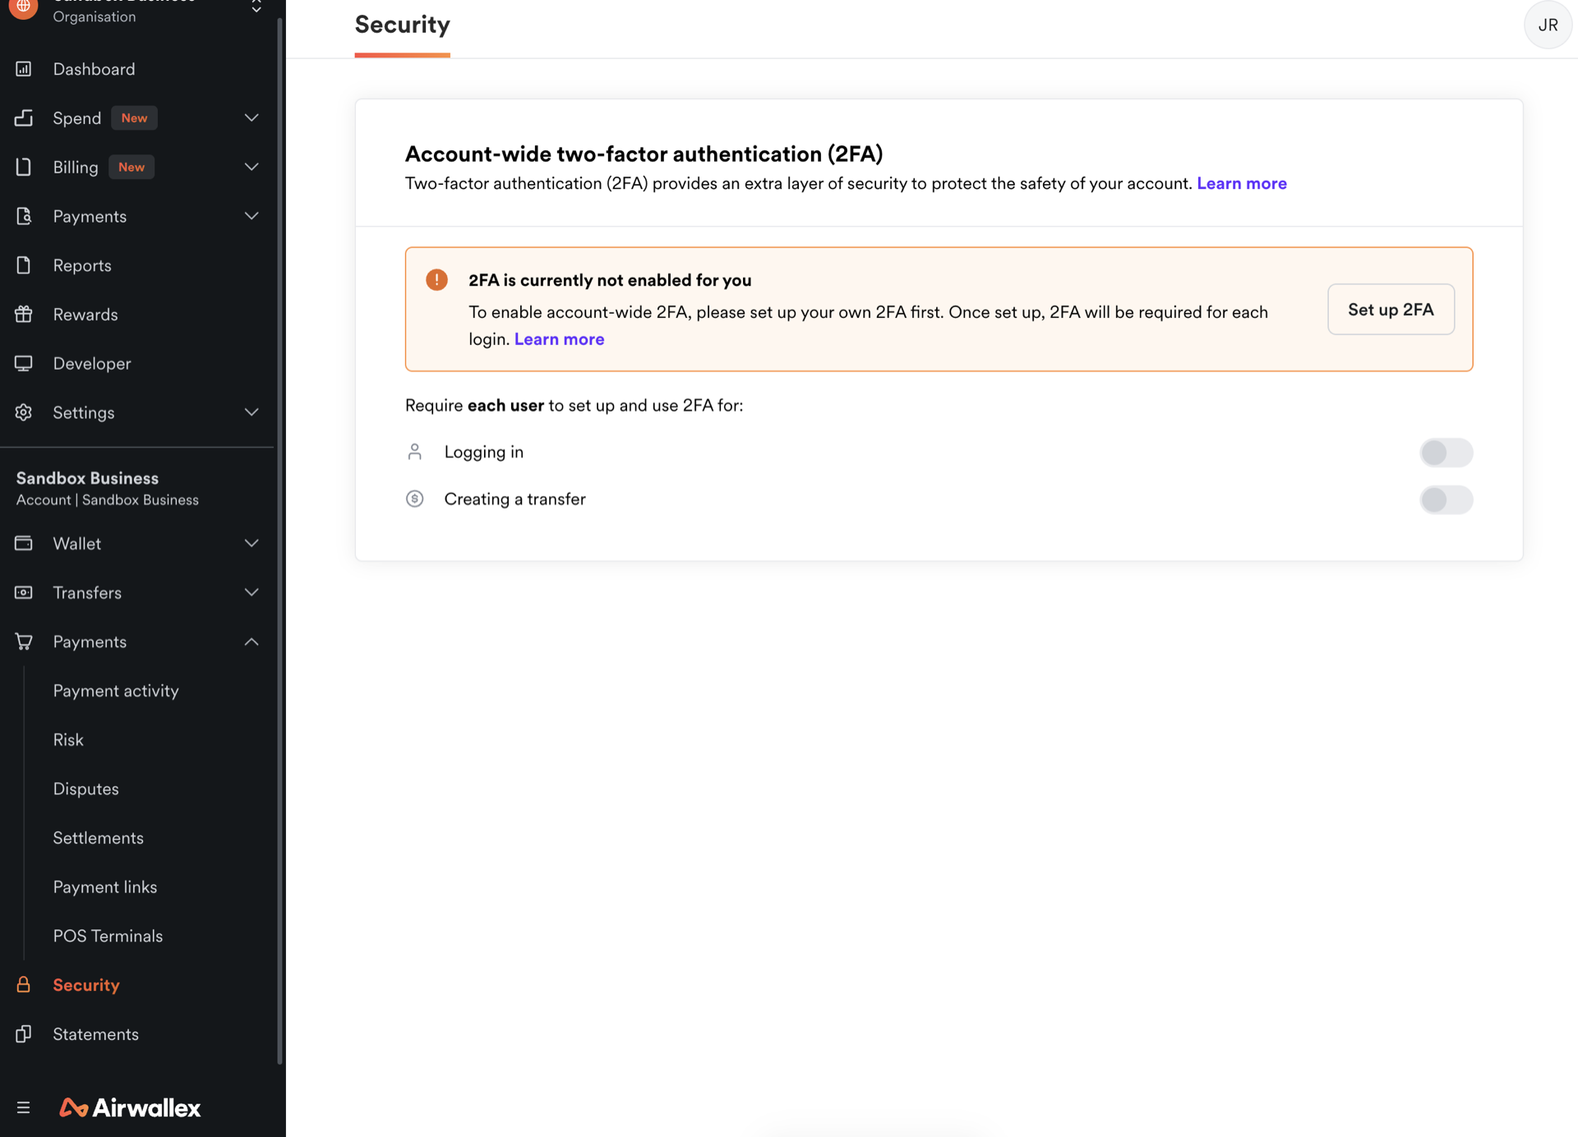Enable 2FA requirement for Creating a transfer
The width and height of the screenshot is (1578, 1137).
click(x=1446, y=499)
